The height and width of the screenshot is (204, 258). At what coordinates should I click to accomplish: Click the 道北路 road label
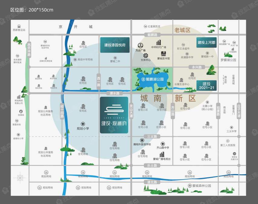click(x=152, y=182)
